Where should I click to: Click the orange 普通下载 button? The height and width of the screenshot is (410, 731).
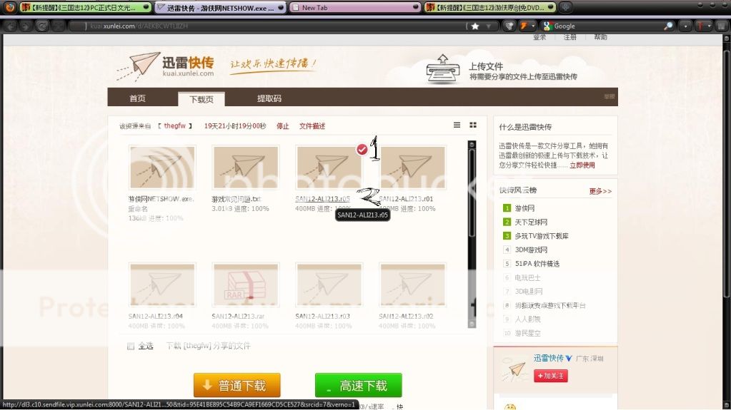[237, 385]
